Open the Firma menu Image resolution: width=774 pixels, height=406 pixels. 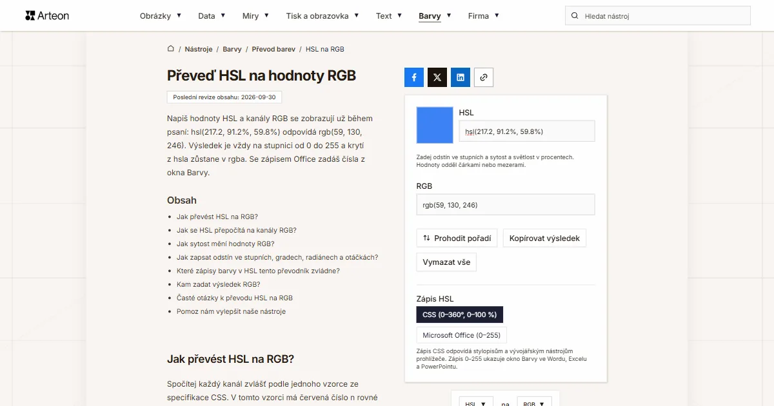(x=484, y=16)
